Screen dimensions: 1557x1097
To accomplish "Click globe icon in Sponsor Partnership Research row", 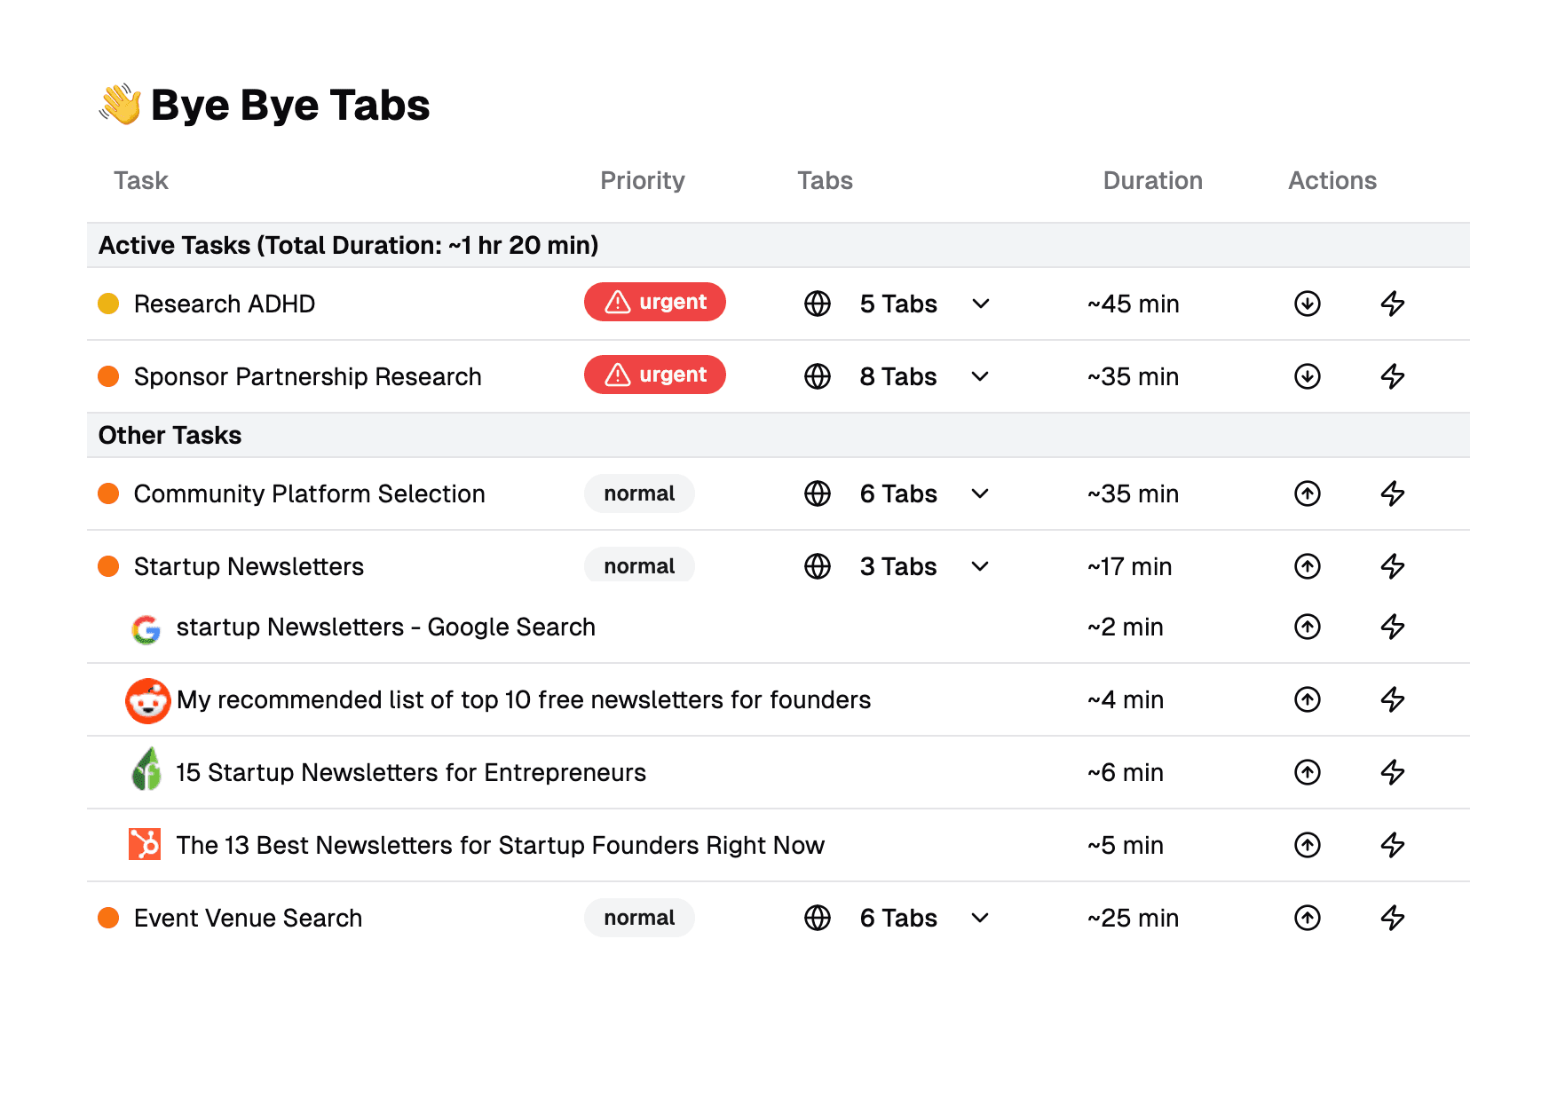I will pos(817,376).
